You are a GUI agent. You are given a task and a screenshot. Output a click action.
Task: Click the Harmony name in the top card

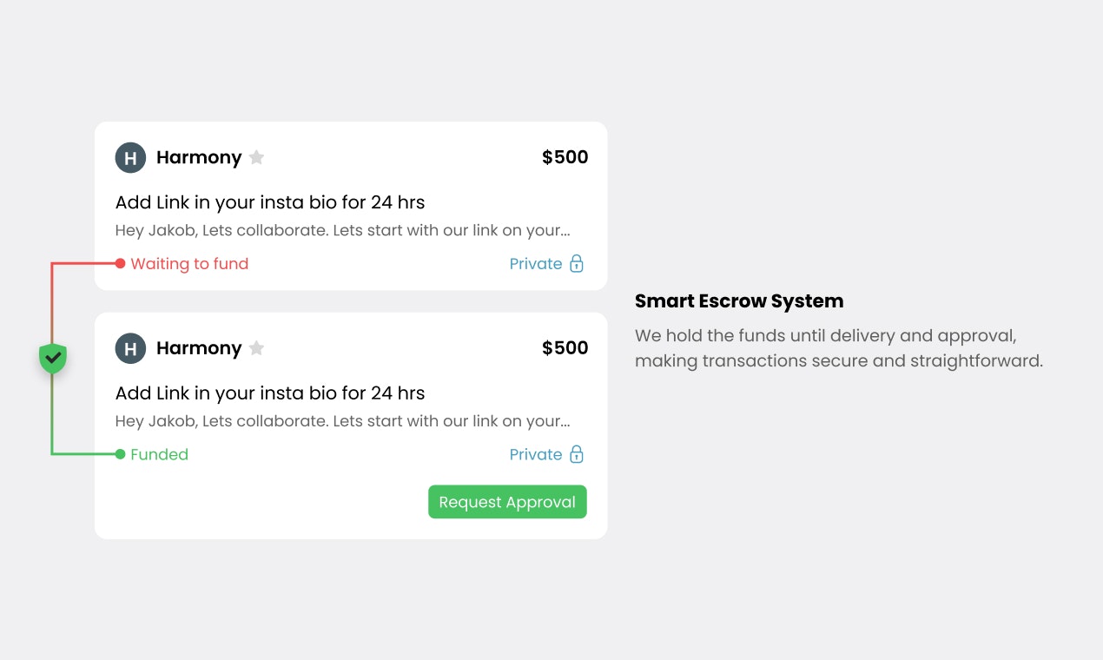pos(199,157)
